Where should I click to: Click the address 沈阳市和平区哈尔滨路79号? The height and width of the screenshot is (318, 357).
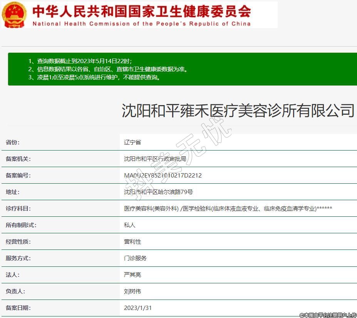pyautogui.click(x=158, y=192)
